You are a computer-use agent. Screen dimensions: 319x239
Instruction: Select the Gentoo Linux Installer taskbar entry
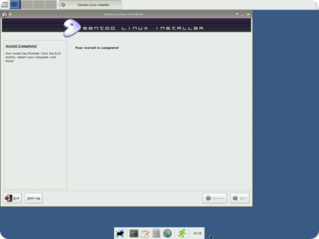[x=91, y=5]
